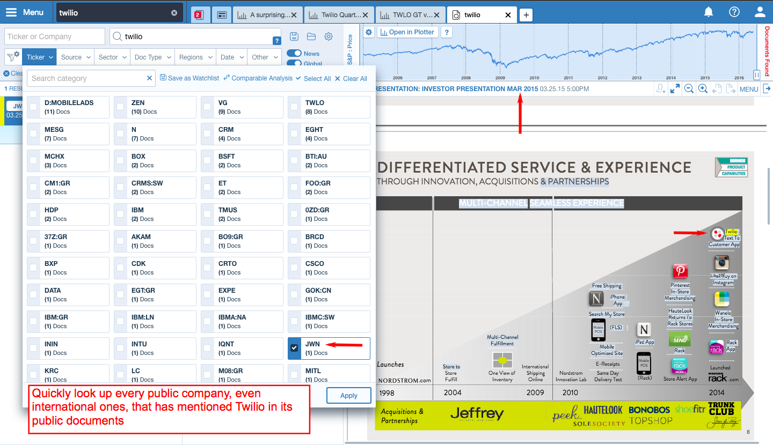
Task: Check the TWLO ticker checkbox
Action: [x=294, y=107]
